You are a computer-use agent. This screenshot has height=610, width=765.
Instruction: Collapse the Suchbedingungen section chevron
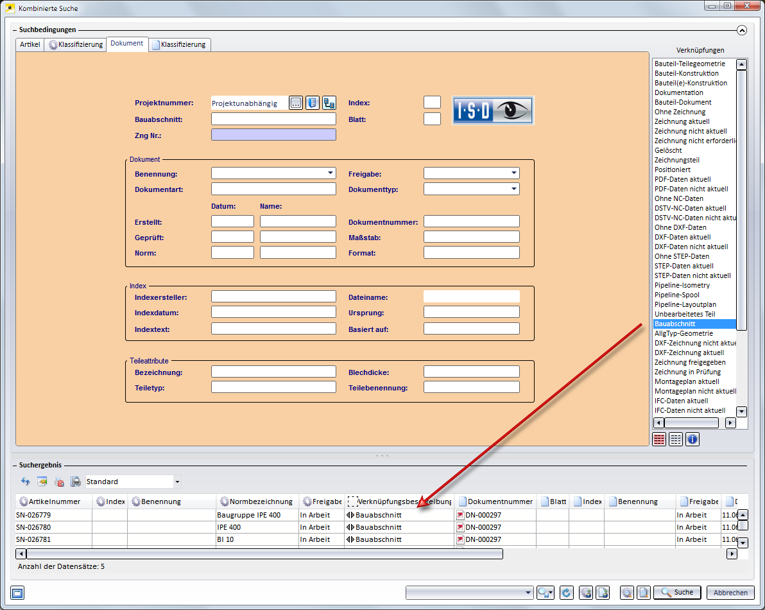[742, 30]
